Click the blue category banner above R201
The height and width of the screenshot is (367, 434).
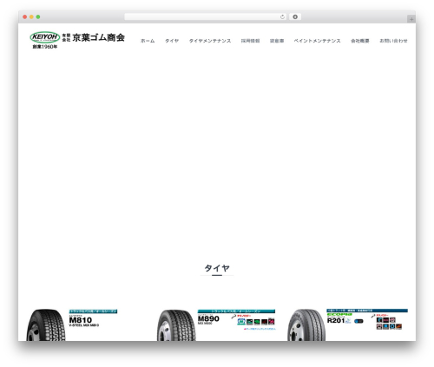367,311
